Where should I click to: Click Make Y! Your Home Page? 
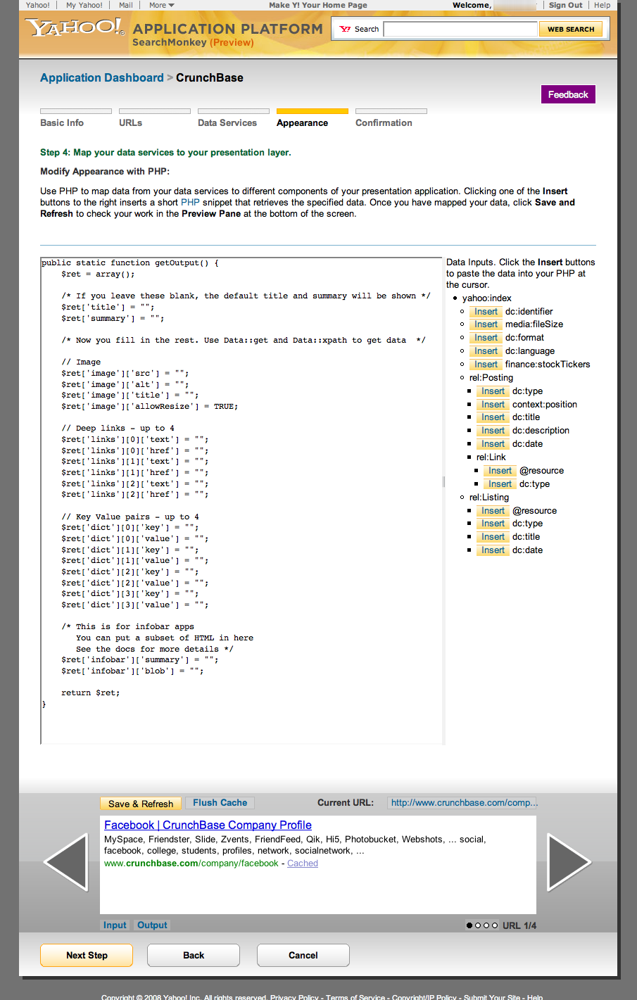pos(318,5)
